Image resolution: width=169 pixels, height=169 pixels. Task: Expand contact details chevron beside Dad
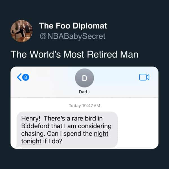click(x=89, y=92)
